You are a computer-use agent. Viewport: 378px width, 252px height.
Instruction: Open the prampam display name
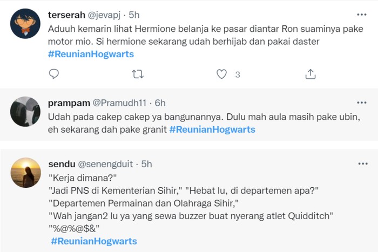pyautogui.click(x=65, y=103)
